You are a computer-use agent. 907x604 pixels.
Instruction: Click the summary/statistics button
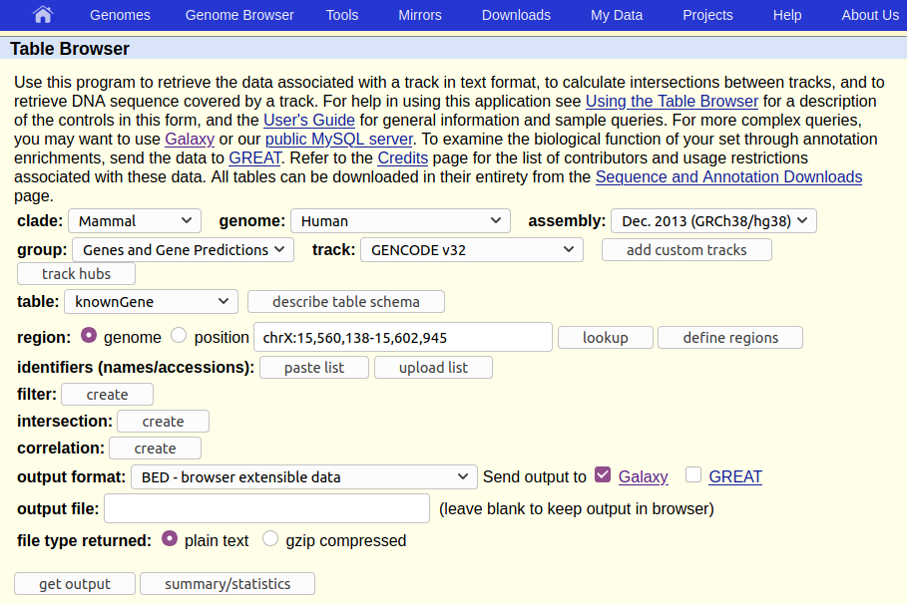point(227,584)
